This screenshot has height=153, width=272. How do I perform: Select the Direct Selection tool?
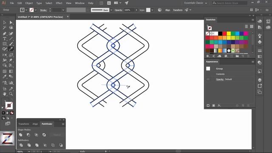11,23
